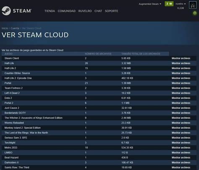The width and height of the screenshot is (199, 170).
Task: Go to the Inicio breadcrumb link
Action: click(5, 28)
